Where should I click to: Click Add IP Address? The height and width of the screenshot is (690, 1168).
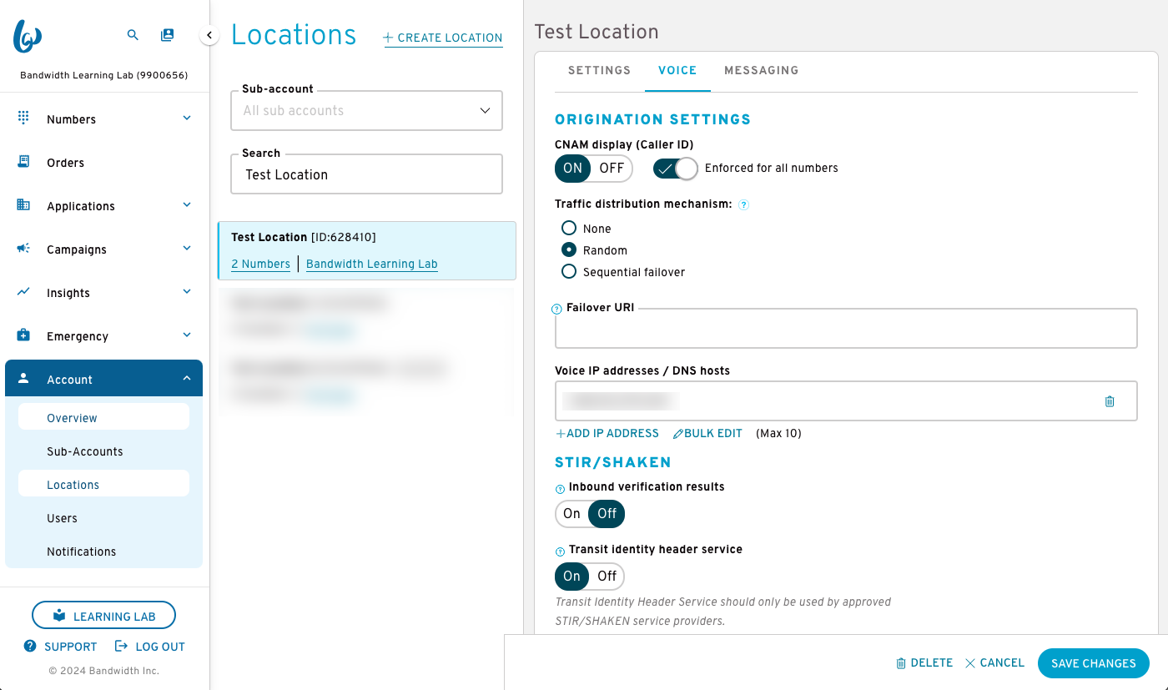[x=607, y=433]
